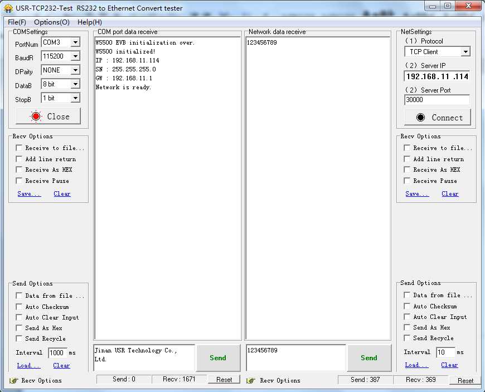Click the red indicator light on the Close button

click(36, 117)
